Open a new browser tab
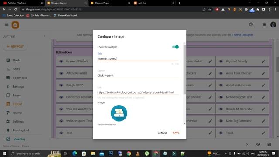Screen dimensions: 279x157 tap(179, 3)
